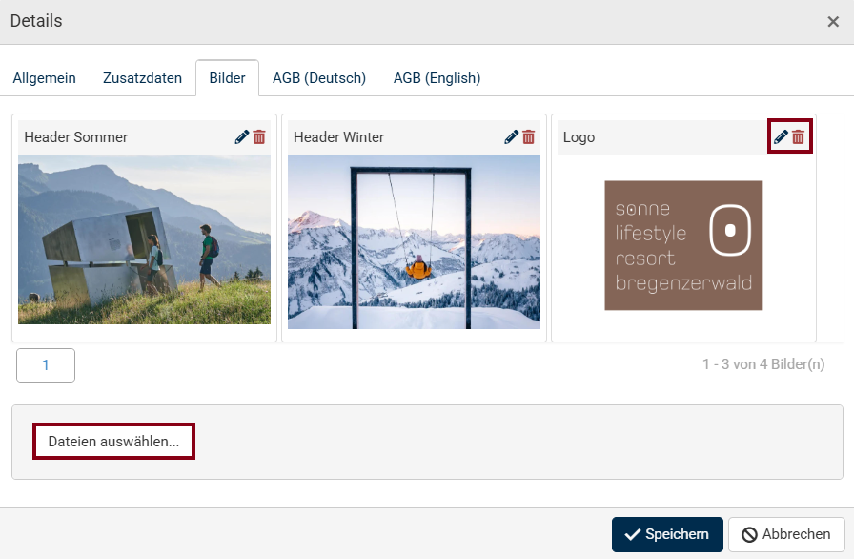
Task: Go to the AGB (Deutsch) tab
Action: (x=319, y=78)
